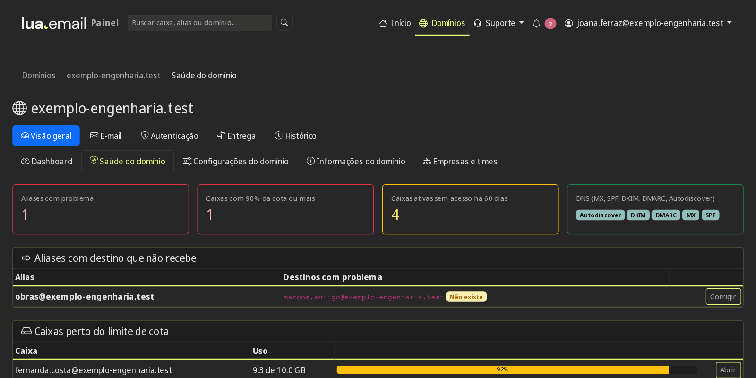Click the globe icon beside domain title
The image size is (756, 378).
click(x=19, y=108)
